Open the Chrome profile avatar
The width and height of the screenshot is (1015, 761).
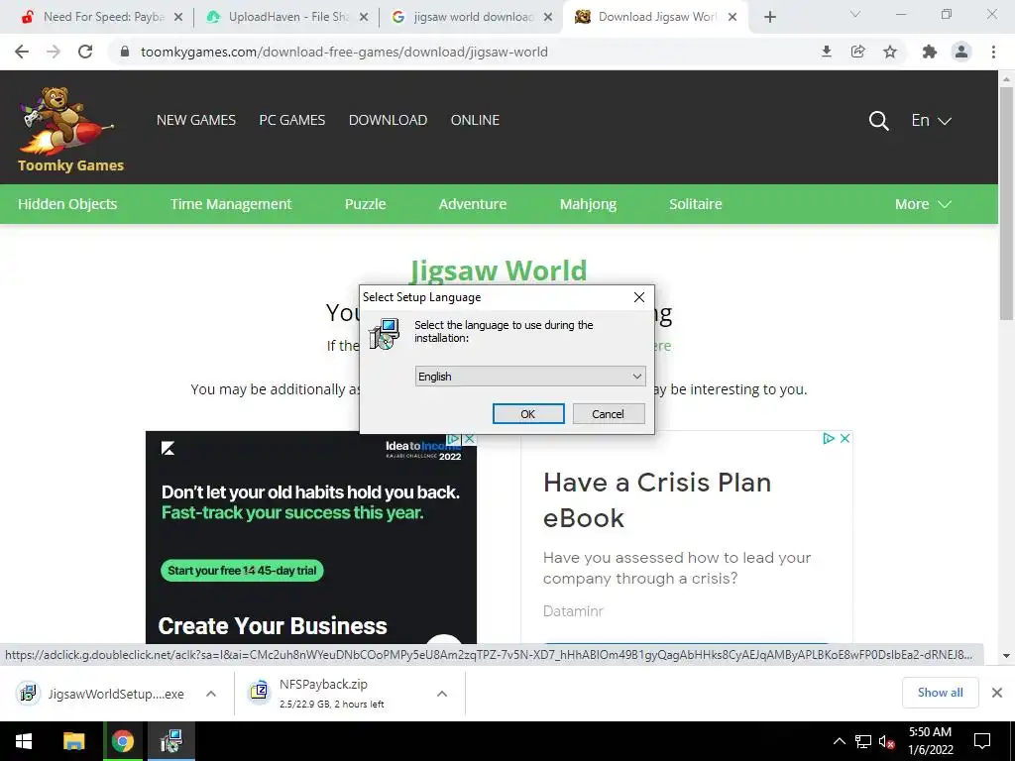(961, 52)
